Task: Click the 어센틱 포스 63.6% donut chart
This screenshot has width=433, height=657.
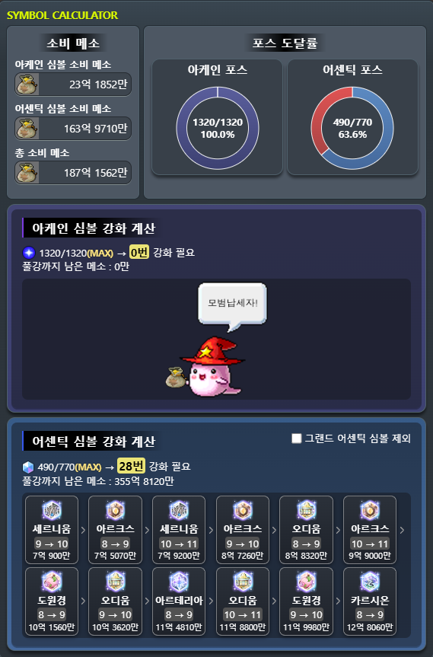Action: click(352, 128)
